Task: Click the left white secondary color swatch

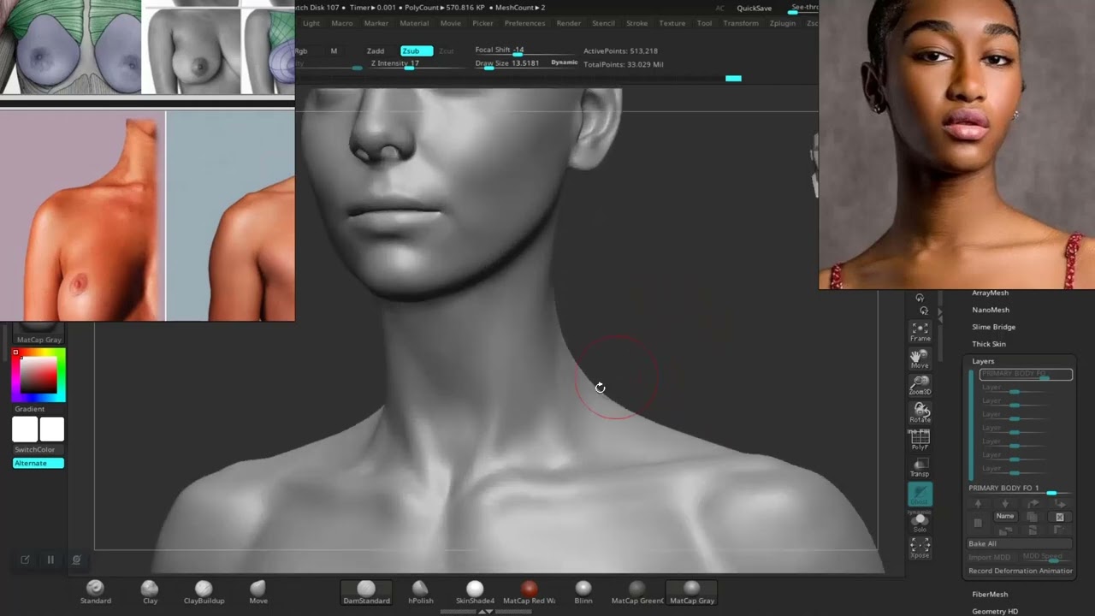Action: pyautogui.click(x=25, y=429)
